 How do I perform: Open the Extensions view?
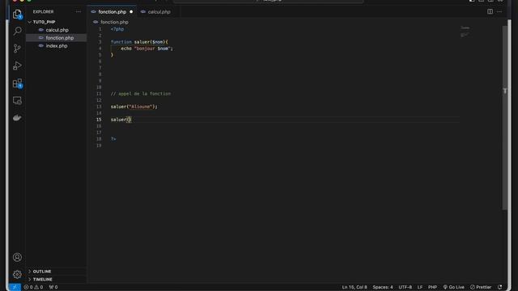click(x=17, y=83)
